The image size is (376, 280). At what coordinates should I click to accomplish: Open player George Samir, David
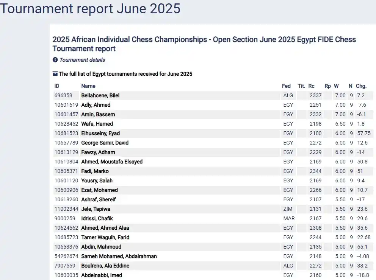click(105, 143)
